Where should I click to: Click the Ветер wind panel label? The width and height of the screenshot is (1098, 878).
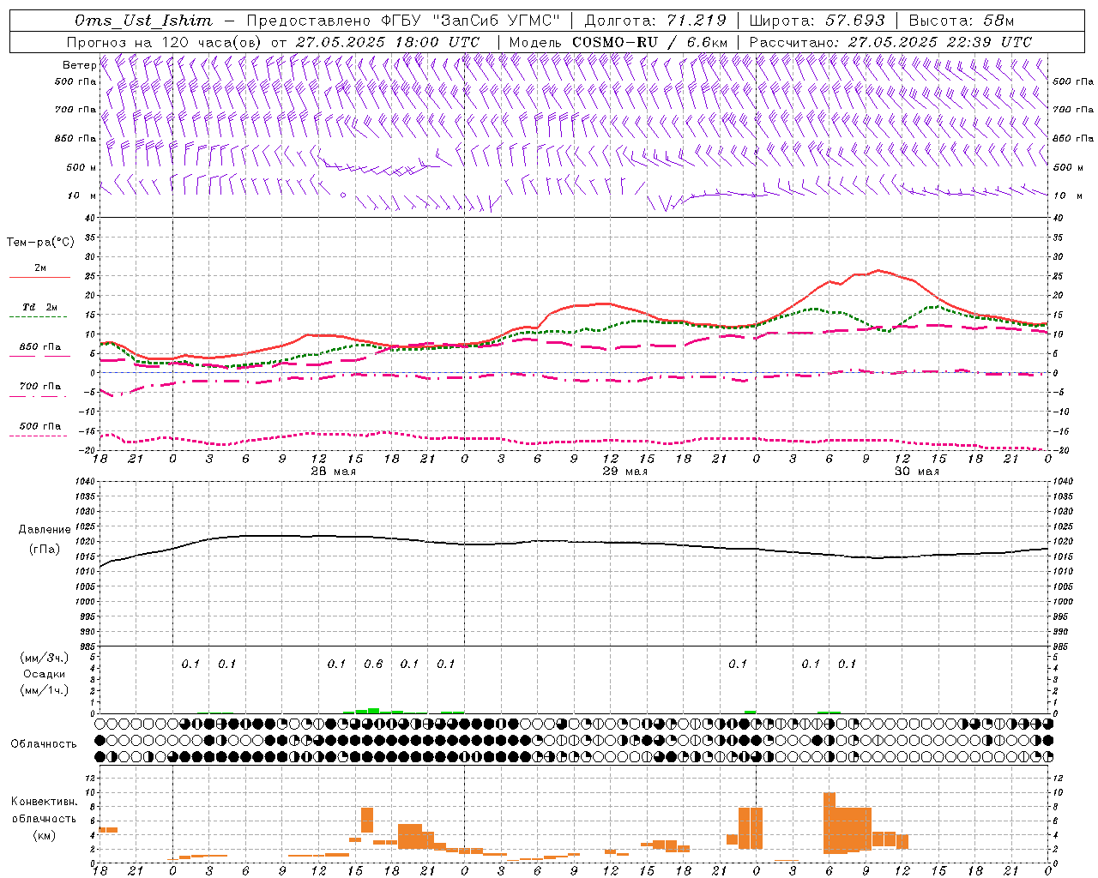(x=80, y=65)
